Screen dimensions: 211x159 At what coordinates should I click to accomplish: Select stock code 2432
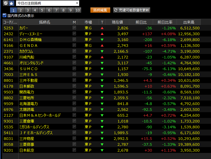pos(8,34)
